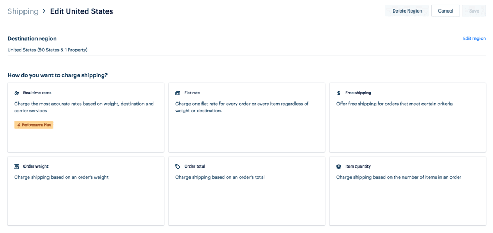Click the Performance Plan badge
Viewport: 493px width, 233px height.
(34, 125)
